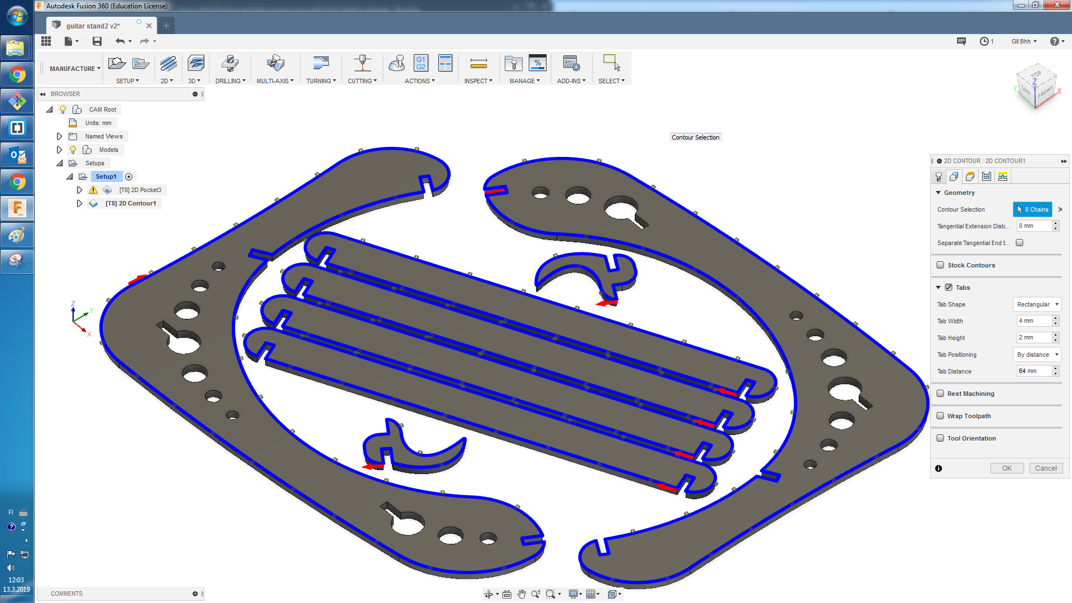Click the 8 Chains selection button
The height and width of the screenshot is (603, 1072).
pos(1032,209)
